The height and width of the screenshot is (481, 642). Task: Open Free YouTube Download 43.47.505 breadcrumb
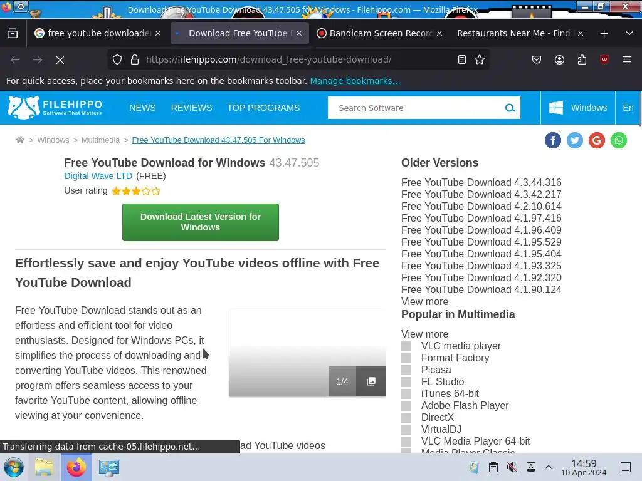218,140
